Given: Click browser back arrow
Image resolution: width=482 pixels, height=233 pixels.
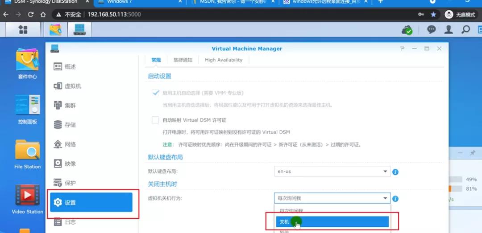Looking at the screenshot, I should (x=6, y=14).
